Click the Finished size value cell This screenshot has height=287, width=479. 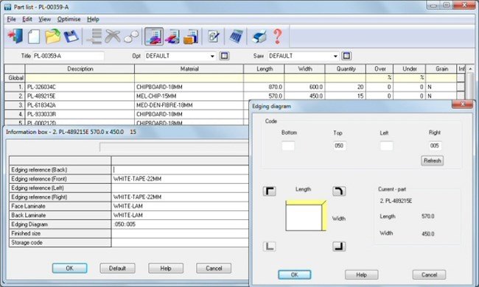[x=181, y=233]
